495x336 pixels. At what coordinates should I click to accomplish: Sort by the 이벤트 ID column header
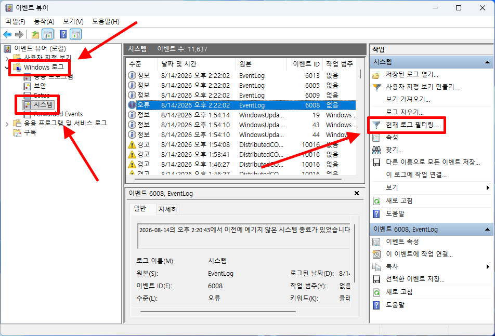(x=305, y=64)
